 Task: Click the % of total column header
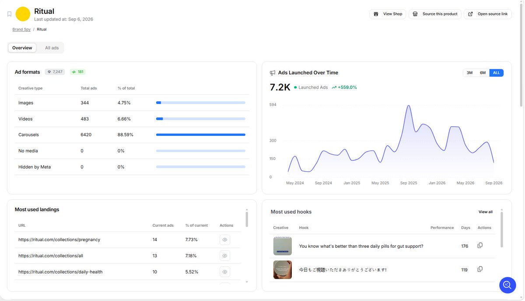click(x=126, y=88)
